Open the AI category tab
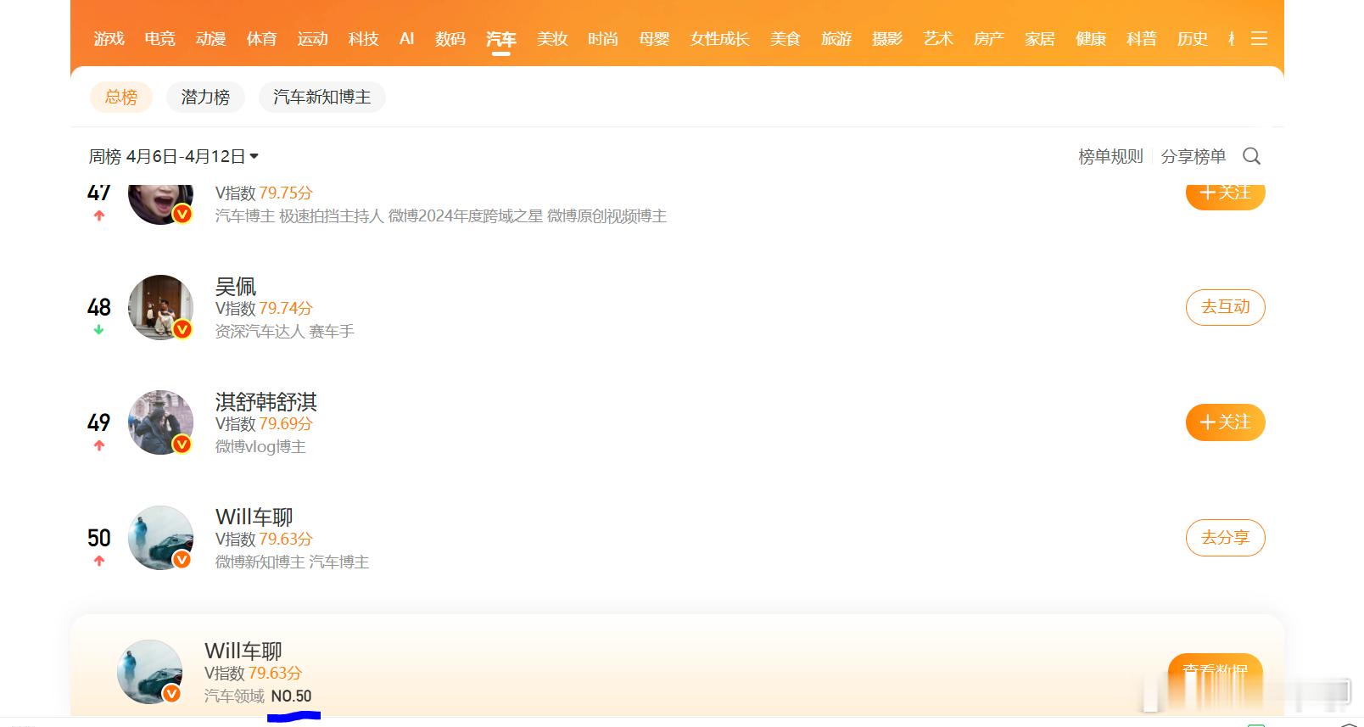 pyautogui.click(x=407, y=39)
